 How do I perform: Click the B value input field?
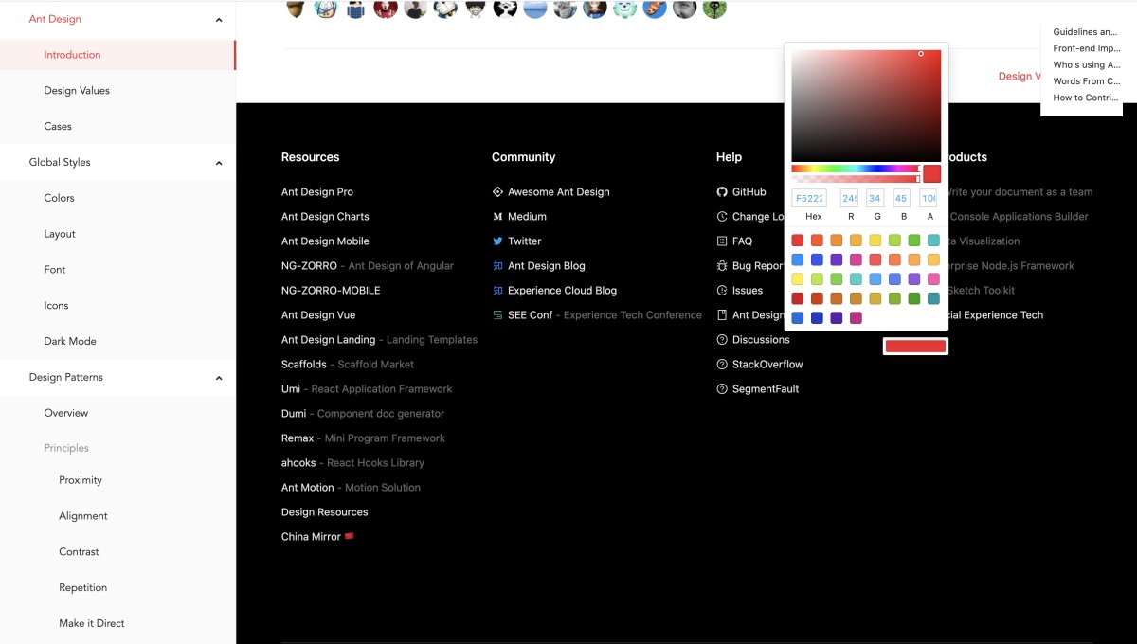coord(902,198)
